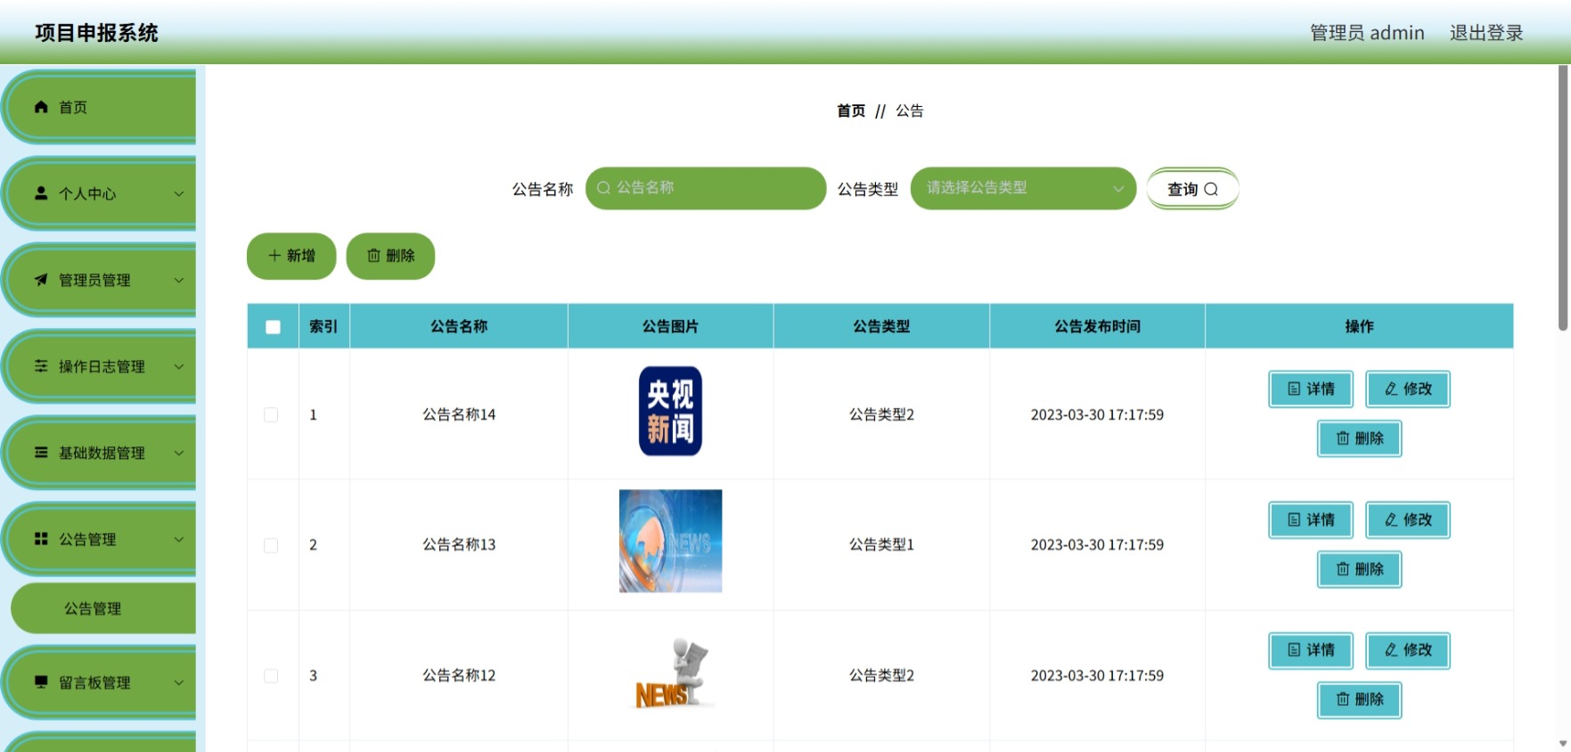Click 退出登录 to log out
The height and width of the screenshot is (752, 1571).
coord(1486,33)
